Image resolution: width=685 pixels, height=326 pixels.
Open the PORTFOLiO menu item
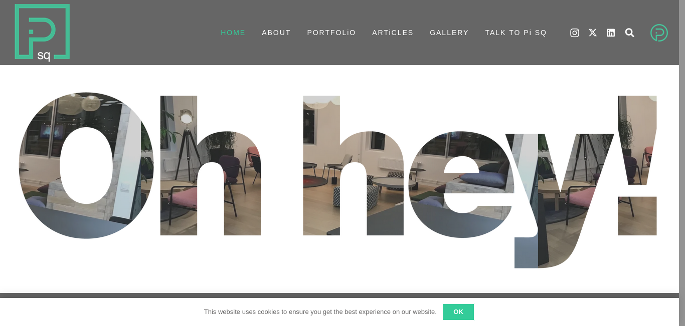click(x=331, y=33)
